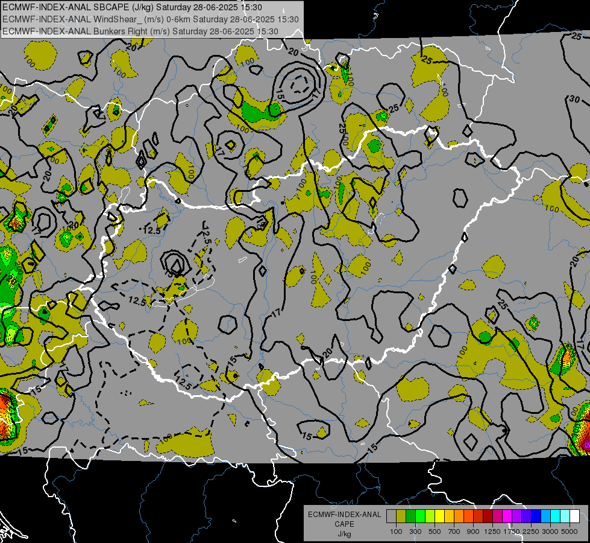590x543 pixels.
Task: Select the pure blue swatch right of 2250
Action: click(536, 516)
